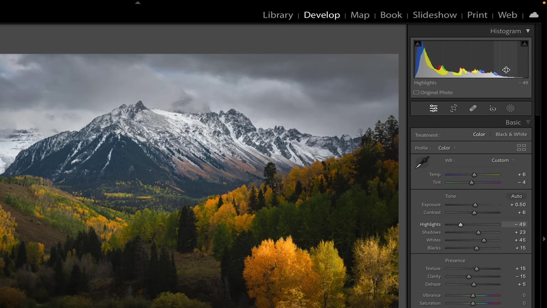Click the mountain photo preview
The height and width of the screenshot is (308, 547).
coord(199,181)
